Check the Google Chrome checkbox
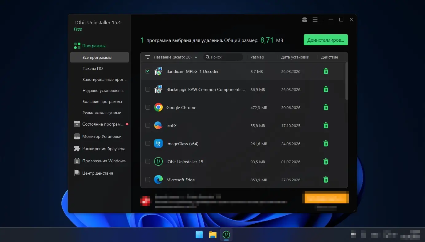This screenshot has width=425, height=242. pyautogui.click(x=148, y=107)
